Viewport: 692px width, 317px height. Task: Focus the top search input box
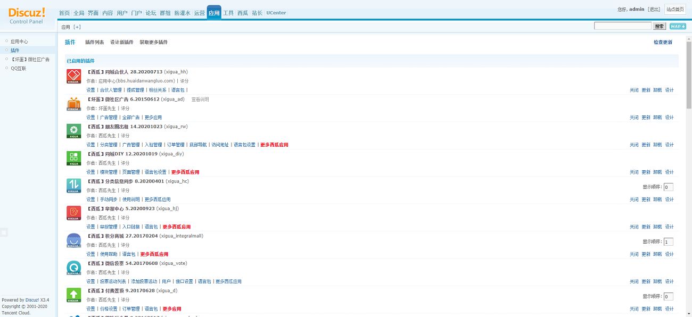point(623,26)
